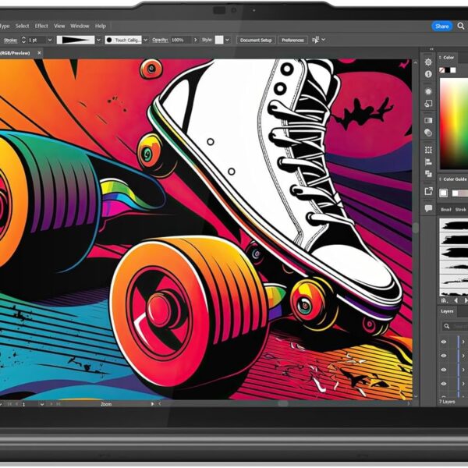Open the Properties panel gear icon
Image resolution: width=468 pixels, height=468 pixels.
pos(428,62)
